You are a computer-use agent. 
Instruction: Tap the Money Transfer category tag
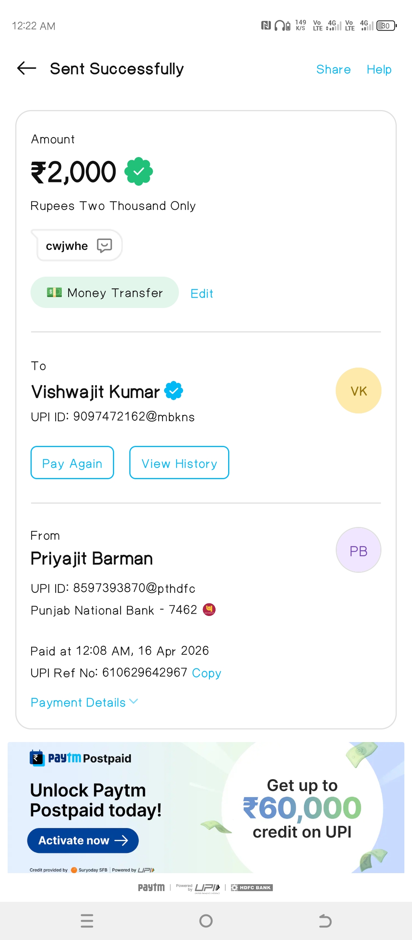coord(105,293)
